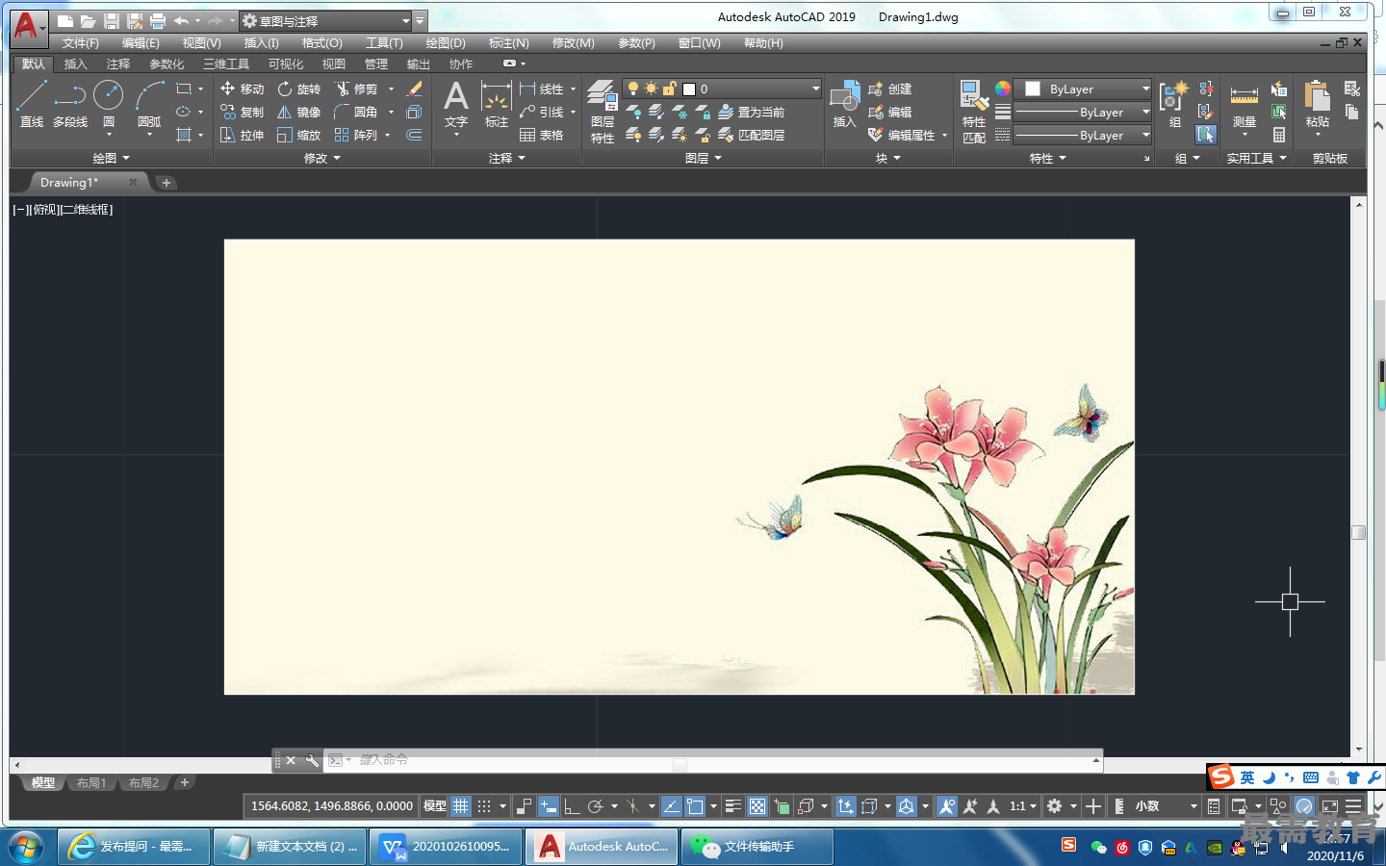Open the 文件(F) menu

tap(81, 43)
